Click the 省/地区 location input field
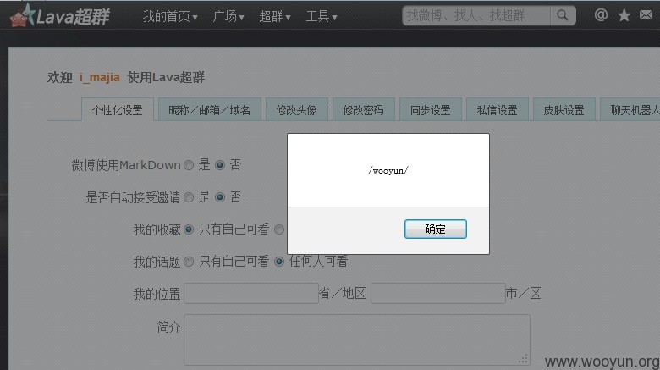 (x=251, y=293)
